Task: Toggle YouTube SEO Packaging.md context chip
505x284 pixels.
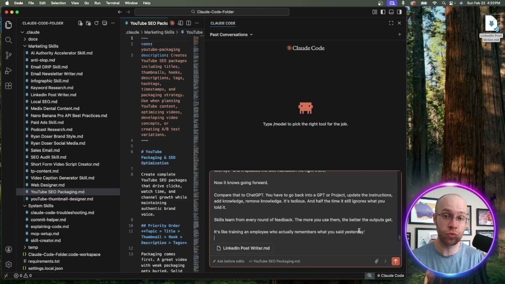Action: [274, 261]
